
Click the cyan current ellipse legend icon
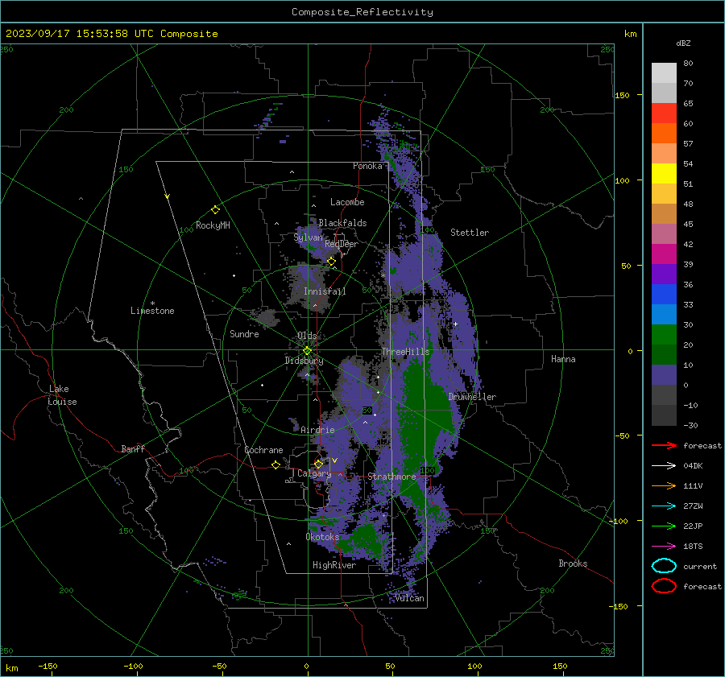point(664,566)
